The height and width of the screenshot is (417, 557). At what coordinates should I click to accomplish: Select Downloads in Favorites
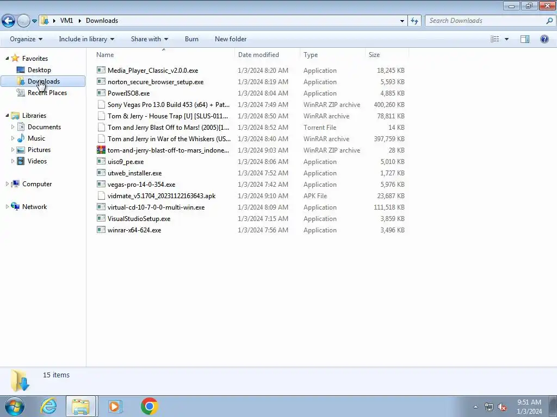coord(43,81)
